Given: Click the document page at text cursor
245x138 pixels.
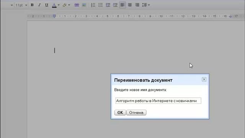Looking at the screenshot, I should 54,51.
